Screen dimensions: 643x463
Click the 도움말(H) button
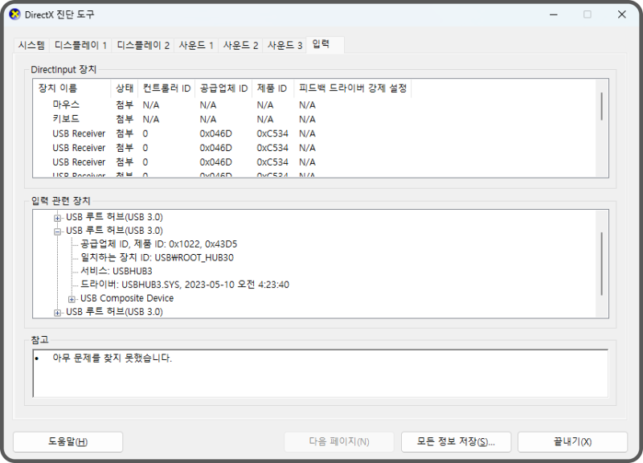[x=68, y=441]
